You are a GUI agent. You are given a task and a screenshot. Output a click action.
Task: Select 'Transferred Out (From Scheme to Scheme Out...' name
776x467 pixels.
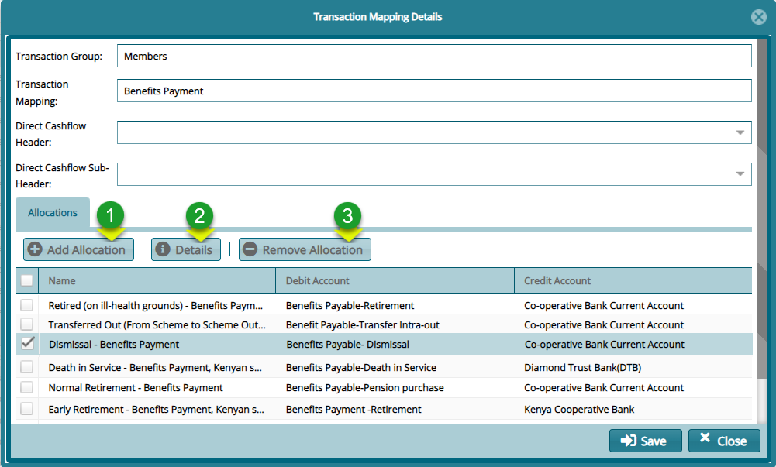(157, 324)
